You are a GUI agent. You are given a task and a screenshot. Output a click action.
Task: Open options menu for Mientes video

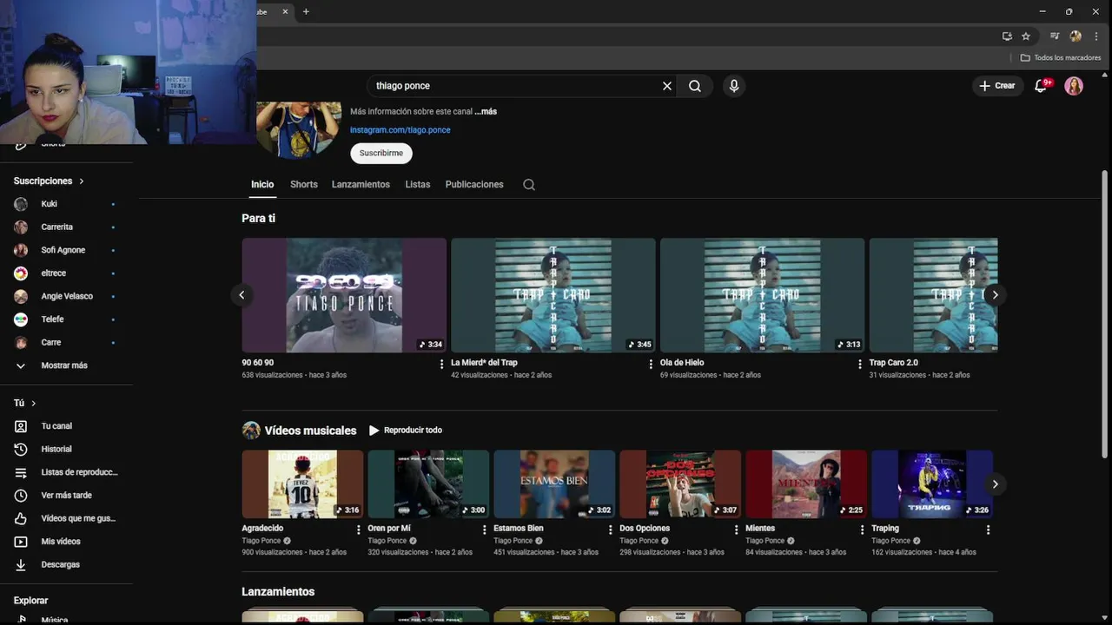click(x=862, y=530)
